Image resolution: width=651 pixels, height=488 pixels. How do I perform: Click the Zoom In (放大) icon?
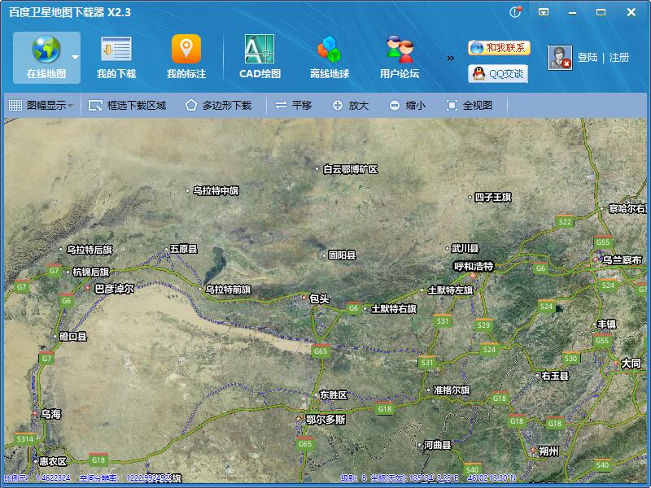(353, 104)
